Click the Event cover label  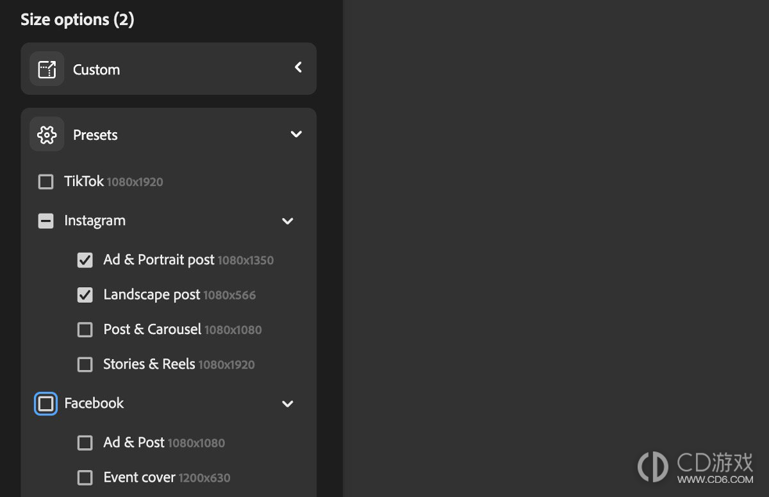tap(140, 477)
